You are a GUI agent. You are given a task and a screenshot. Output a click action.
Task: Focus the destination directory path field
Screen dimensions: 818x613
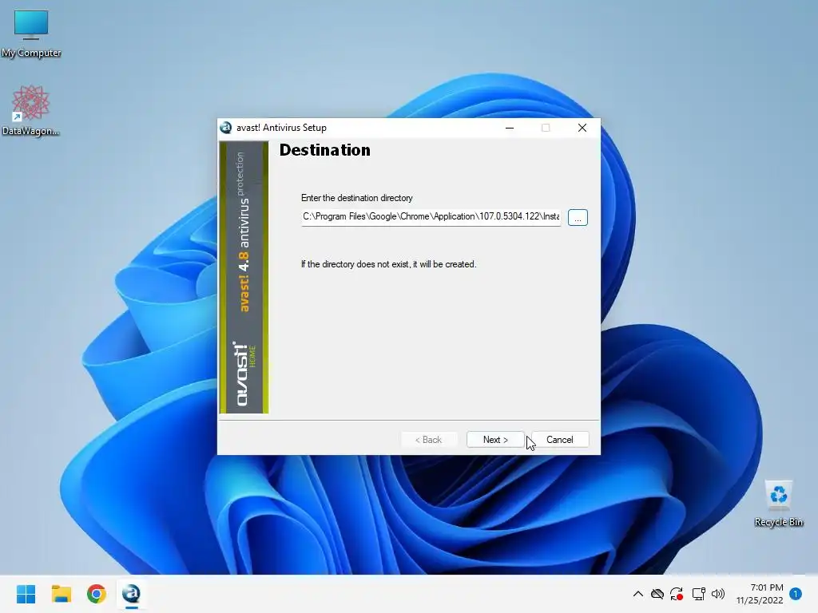pos(431,217)
